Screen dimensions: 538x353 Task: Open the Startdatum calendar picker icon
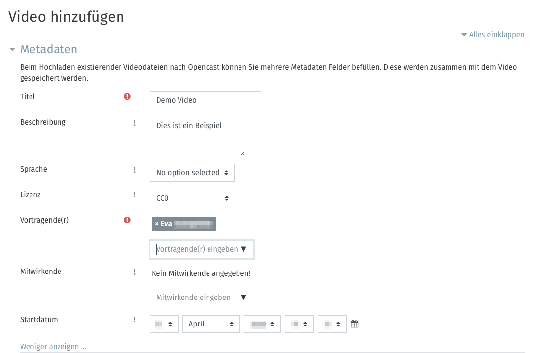click(355, 324)
